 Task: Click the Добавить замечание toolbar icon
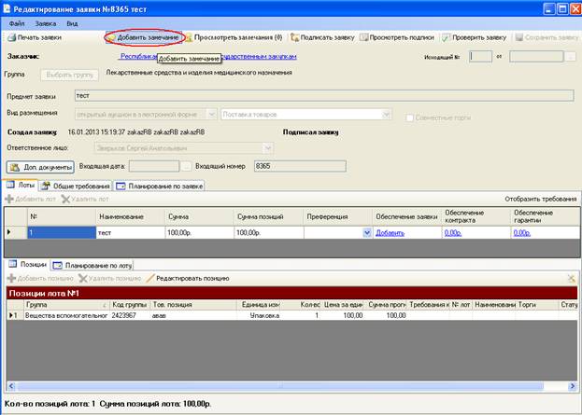point(111,38)
